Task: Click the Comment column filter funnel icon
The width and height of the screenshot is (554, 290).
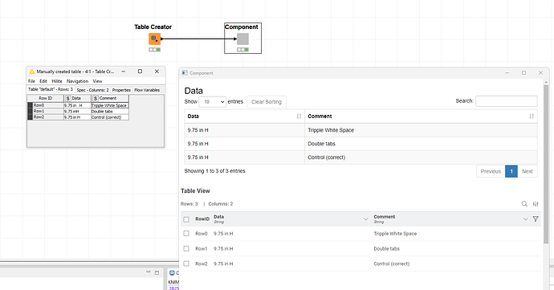Action: (x=536, y=219)
